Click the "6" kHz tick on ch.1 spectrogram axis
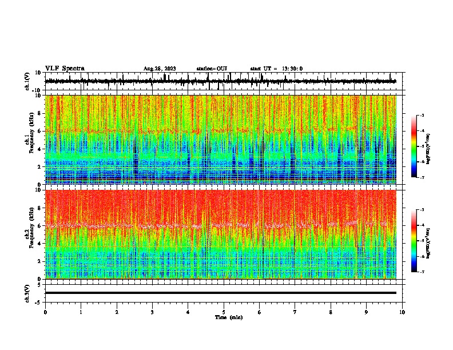453x350 pixels. tap(40, 131)
